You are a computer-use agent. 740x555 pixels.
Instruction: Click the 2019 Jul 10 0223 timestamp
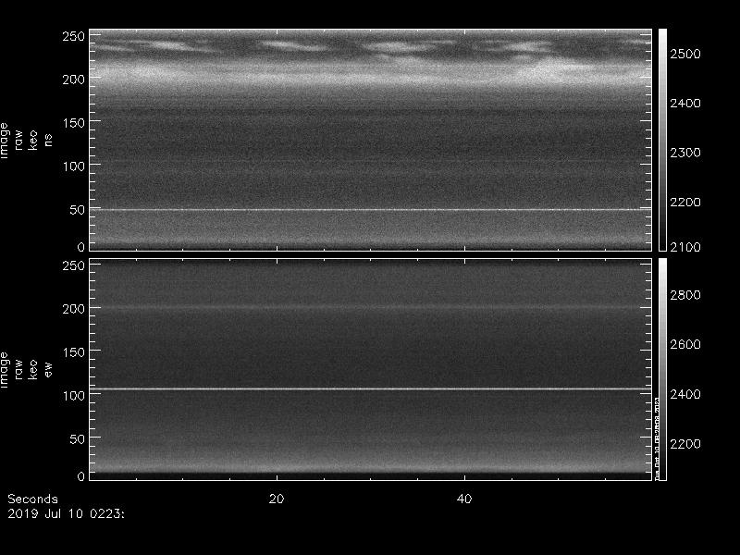66,514
